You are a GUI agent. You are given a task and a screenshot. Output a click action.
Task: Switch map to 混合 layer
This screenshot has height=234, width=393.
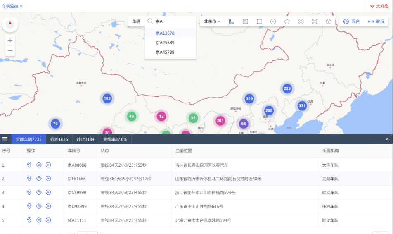tap(351, 21)
